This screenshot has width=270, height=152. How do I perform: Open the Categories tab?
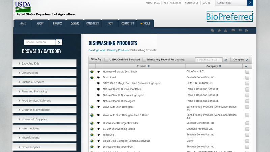click(x=92, y=23)
